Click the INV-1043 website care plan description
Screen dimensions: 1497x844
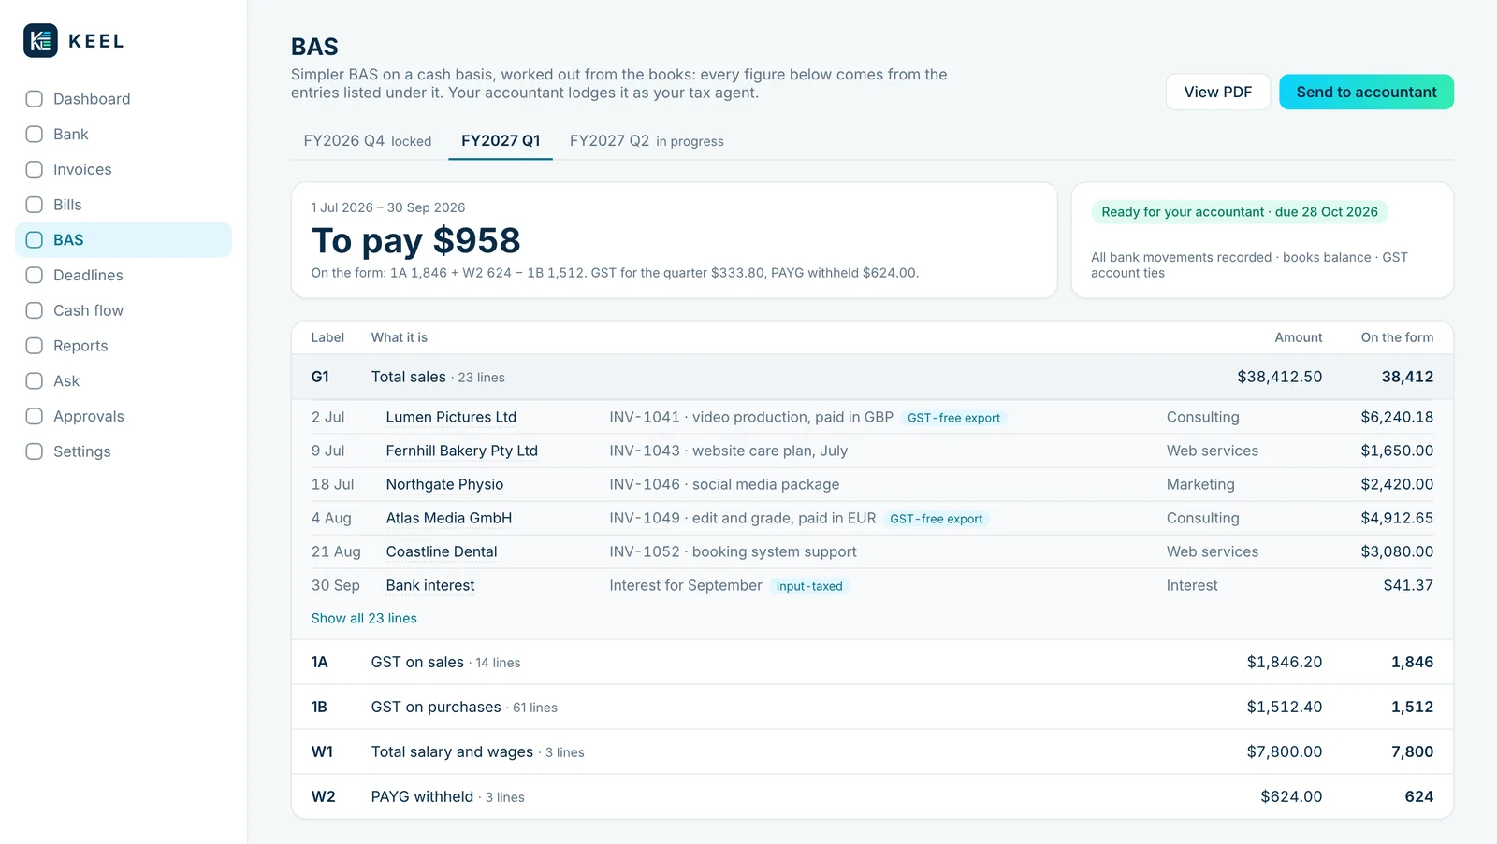coord(729,451)
